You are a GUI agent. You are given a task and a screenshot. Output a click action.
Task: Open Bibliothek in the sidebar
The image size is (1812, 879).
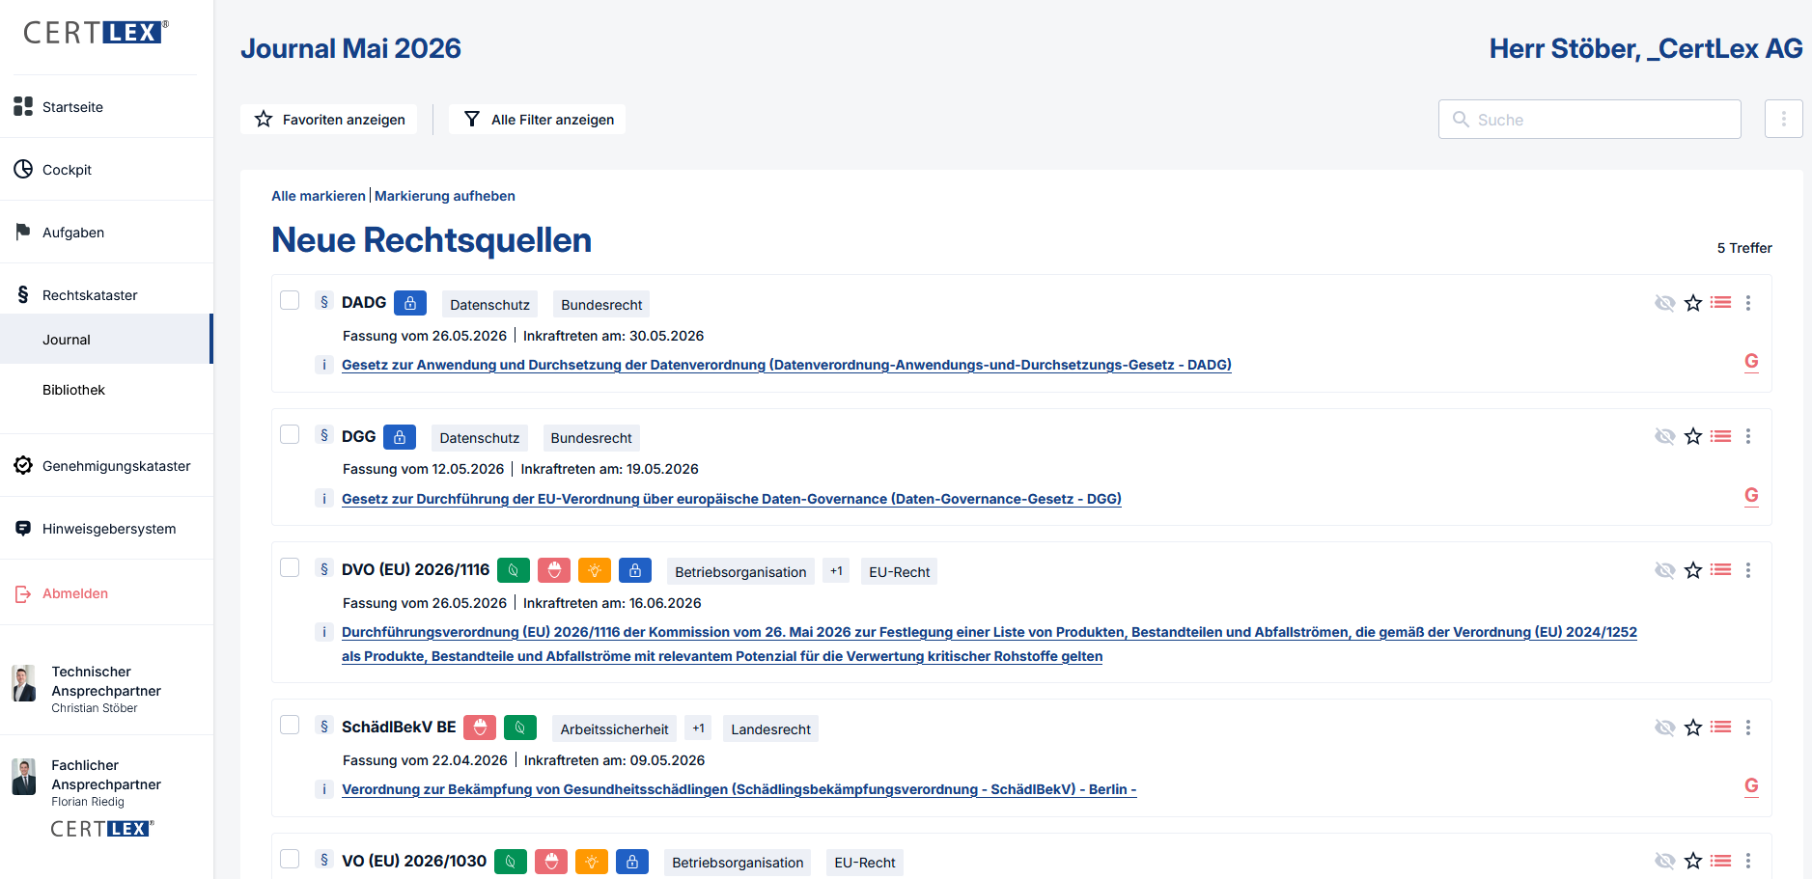(x=73, y=390)
